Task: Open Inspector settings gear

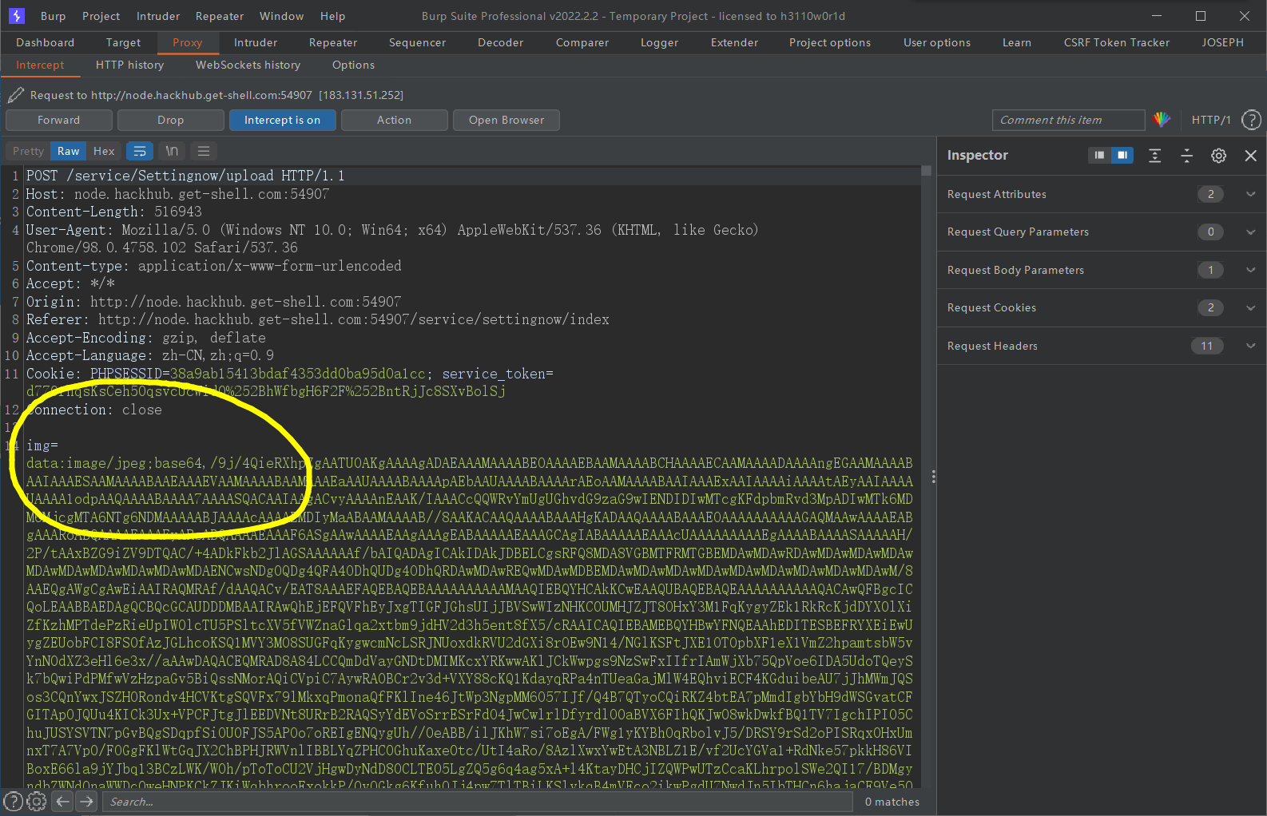Action: (x=1218, y=156)
